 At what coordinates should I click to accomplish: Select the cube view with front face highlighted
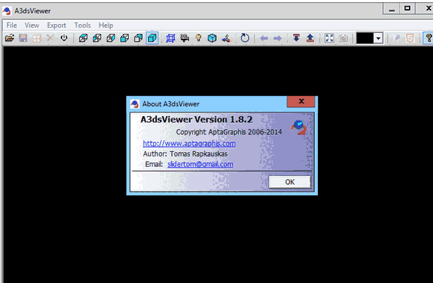pos(125,38)
